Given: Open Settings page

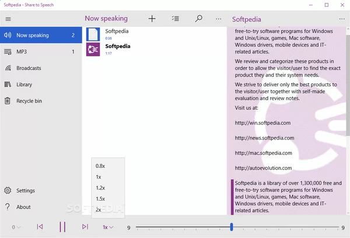Looking at the screenshot, I should 41,190.
